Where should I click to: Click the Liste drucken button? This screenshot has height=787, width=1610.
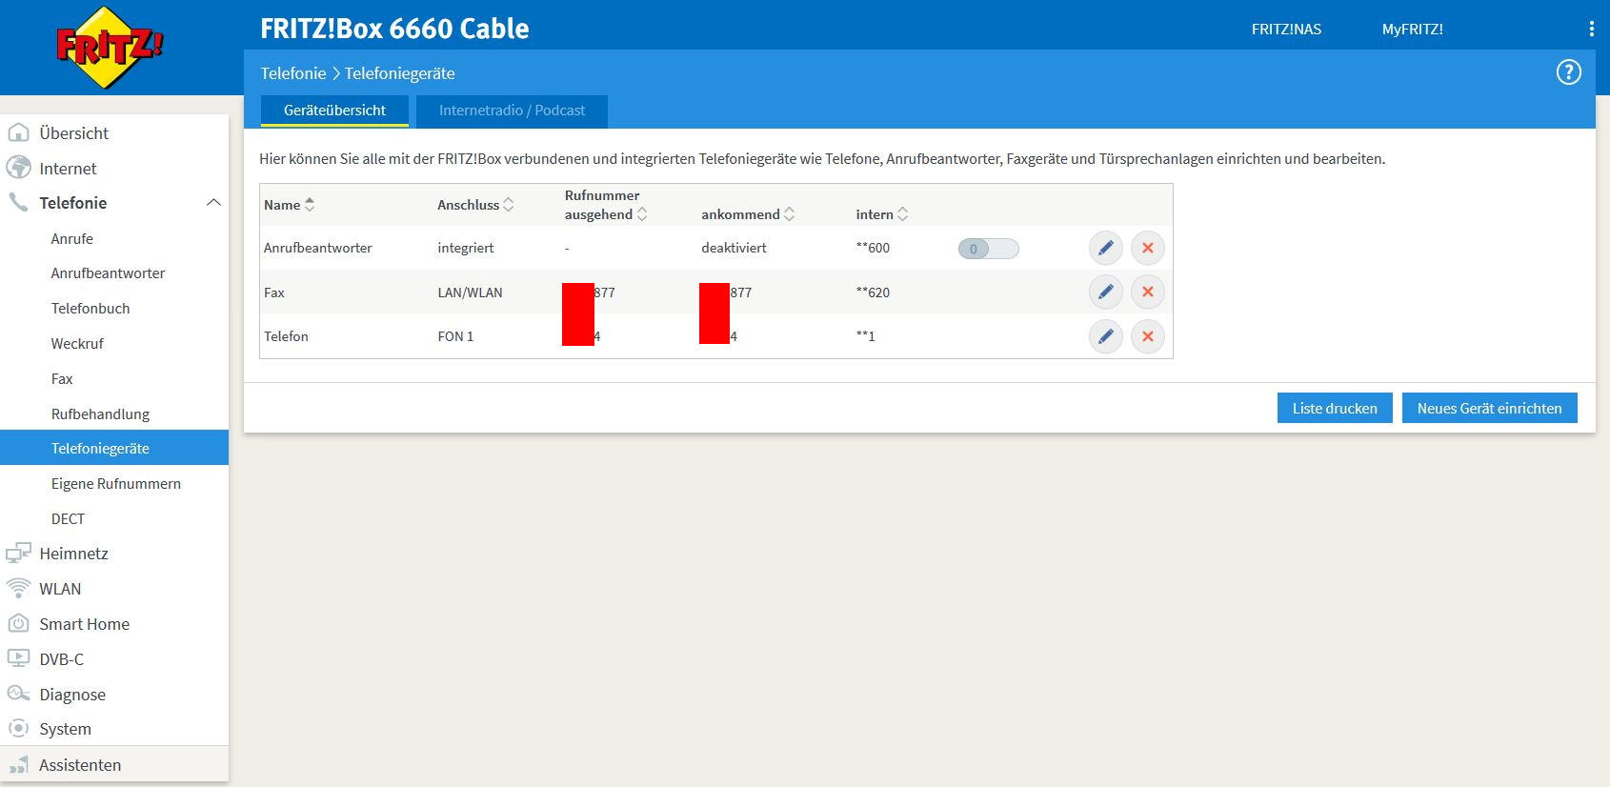click(1335, 408)
